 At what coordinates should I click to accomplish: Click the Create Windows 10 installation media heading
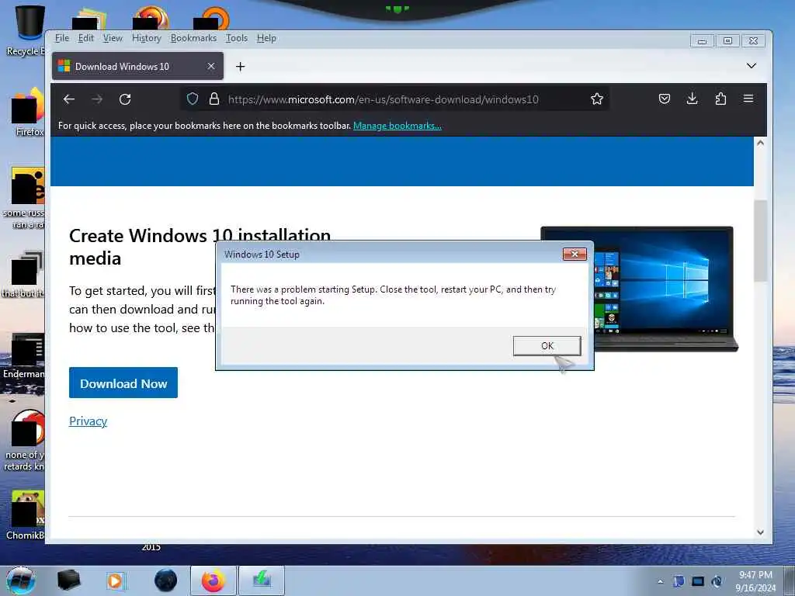[x=200, y=247]
